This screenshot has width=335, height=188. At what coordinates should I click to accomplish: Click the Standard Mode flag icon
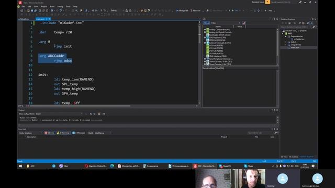tap(267, 2)
